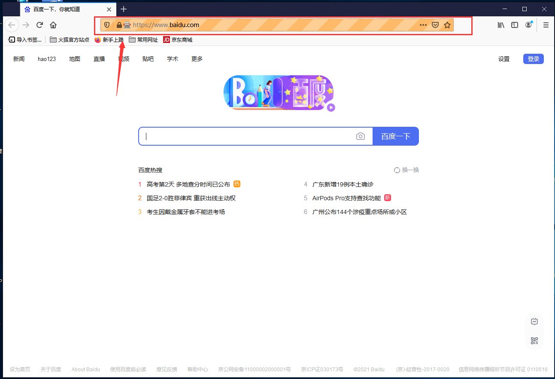Click the blue 登录 login button

coord(533,59)
